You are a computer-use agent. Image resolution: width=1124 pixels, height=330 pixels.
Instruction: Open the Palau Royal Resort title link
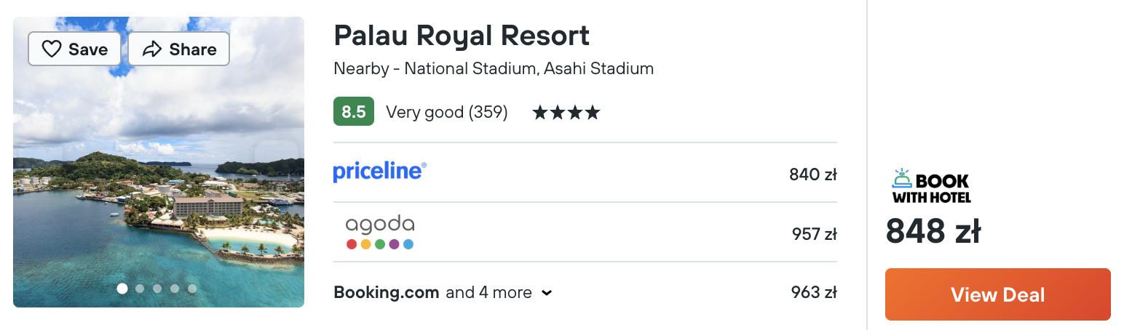462,35
